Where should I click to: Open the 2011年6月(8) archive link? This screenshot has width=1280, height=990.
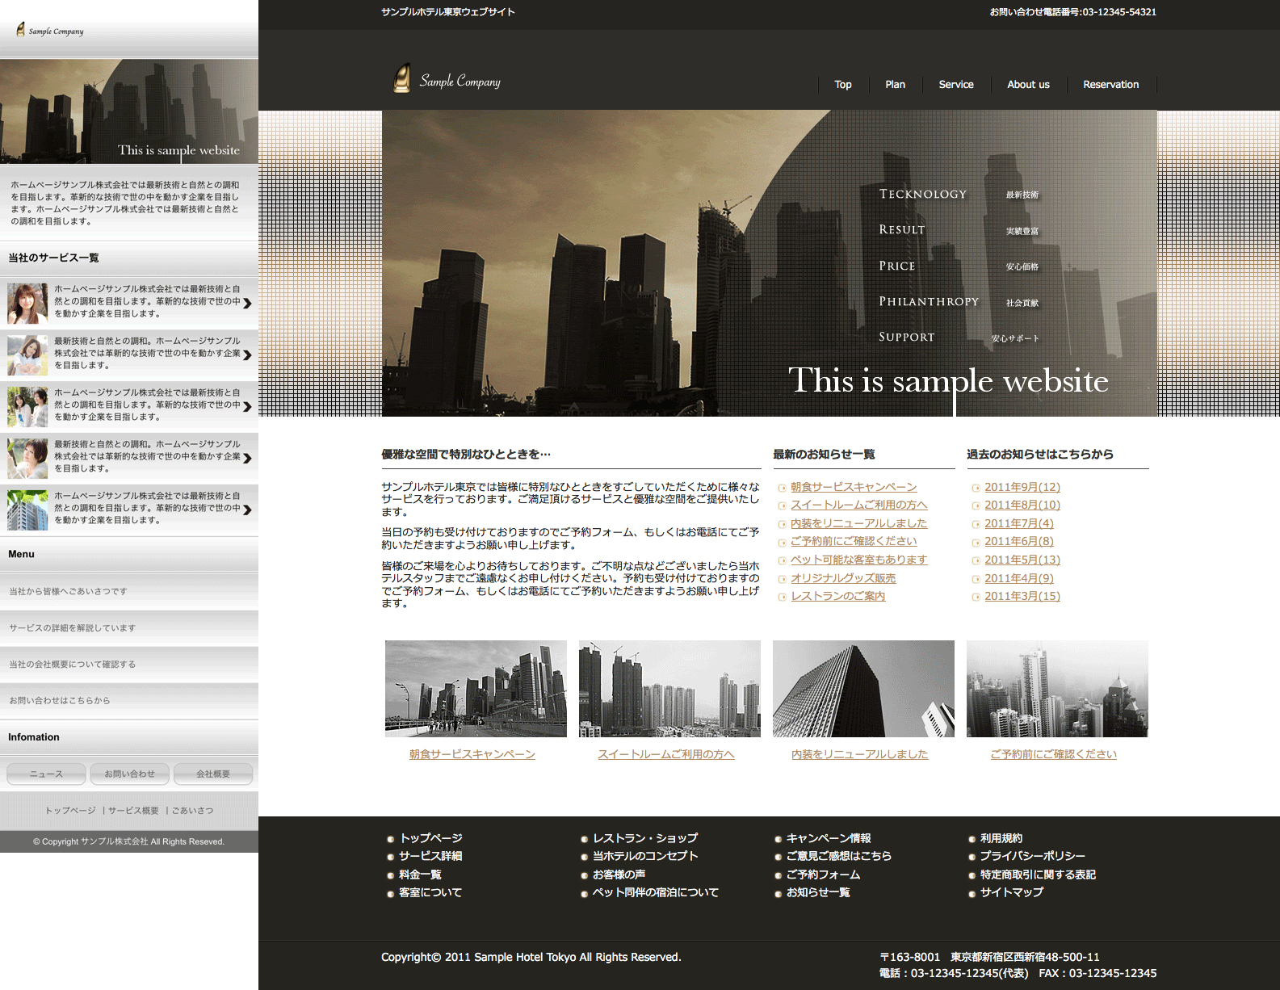click(x=1018, y=542)
